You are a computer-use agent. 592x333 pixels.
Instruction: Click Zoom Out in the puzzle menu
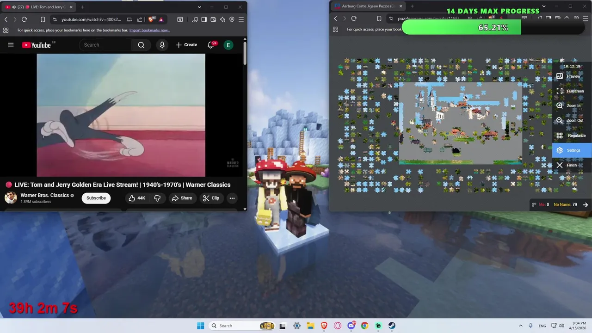click(x=572, y=121)
